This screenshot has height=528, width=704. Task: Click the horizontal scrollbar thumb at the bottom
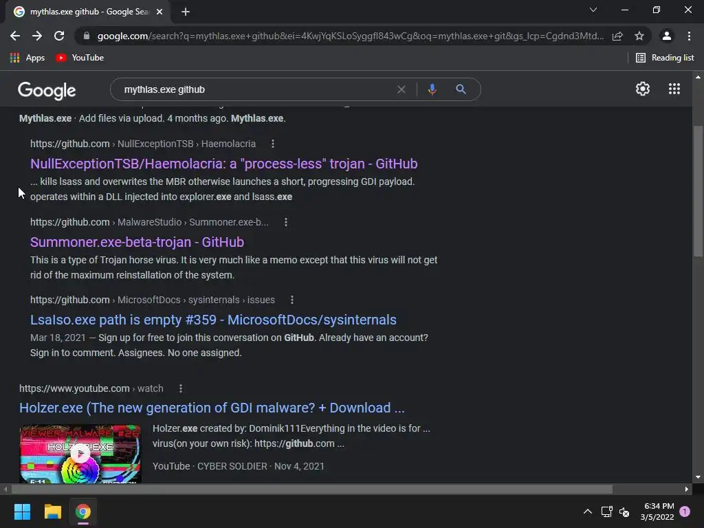[x=312, y=489]
